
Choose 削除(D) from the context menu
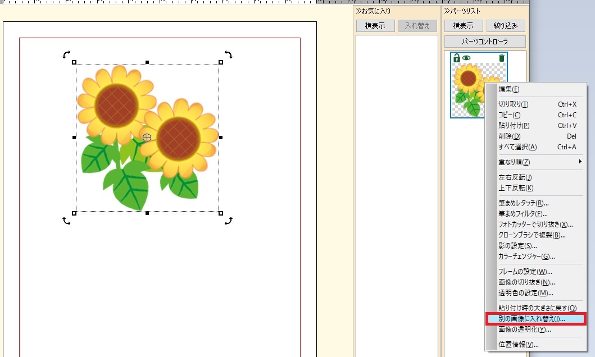[x=536, y=136]
